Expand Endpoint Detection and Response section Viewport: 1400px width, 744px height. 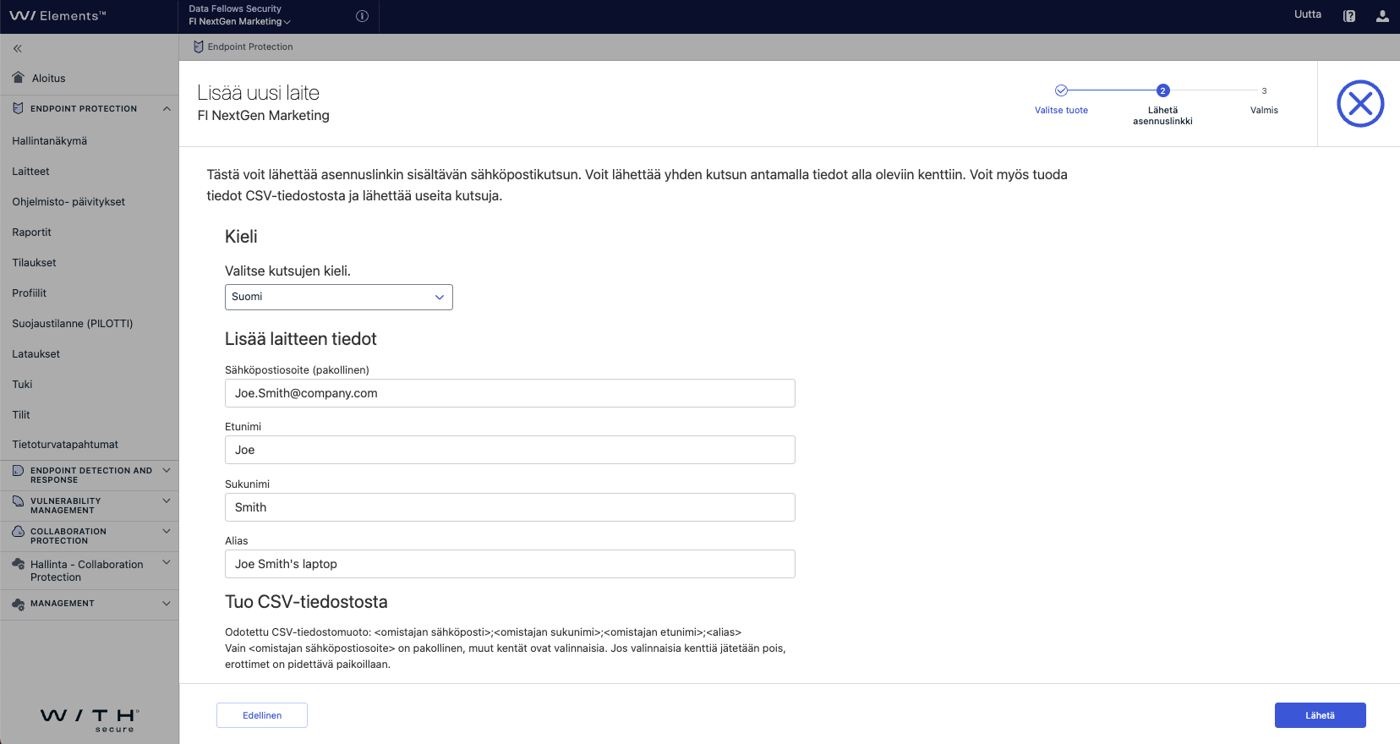(x=167, y=471)
